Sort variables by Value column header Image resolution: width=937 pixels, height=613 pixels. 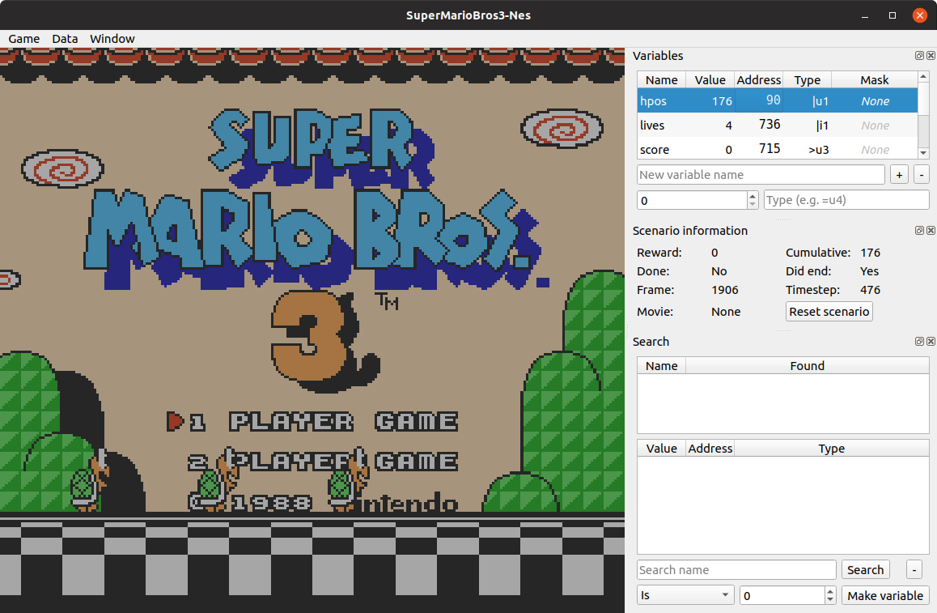[710, 80]
